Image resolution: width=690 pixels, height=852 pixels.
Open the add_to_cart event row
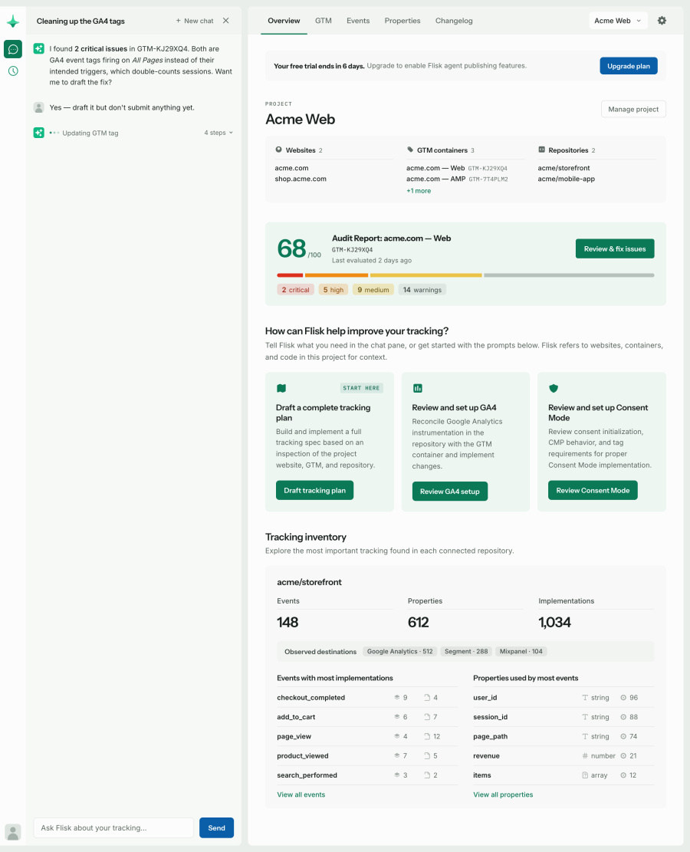(x=367, y=717)
